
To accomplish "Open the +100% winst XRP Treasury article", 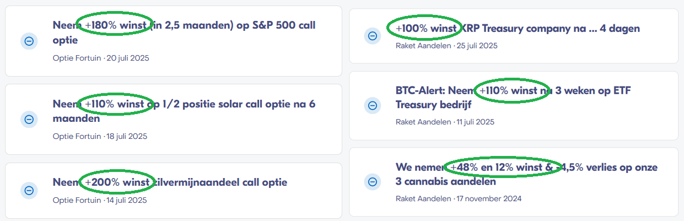I will pos(518,28).
